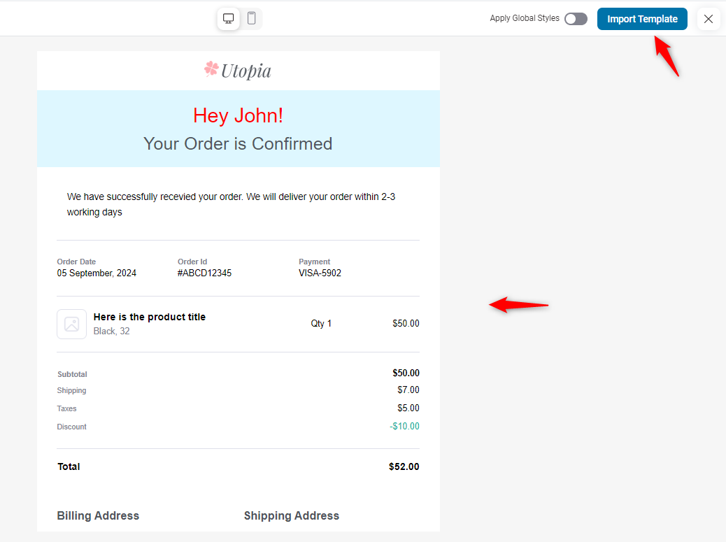Image resolution: width=726 pixels, height=542 pixels.
Task: Click the Qty 1 quantity text
Action: (321, 323)
